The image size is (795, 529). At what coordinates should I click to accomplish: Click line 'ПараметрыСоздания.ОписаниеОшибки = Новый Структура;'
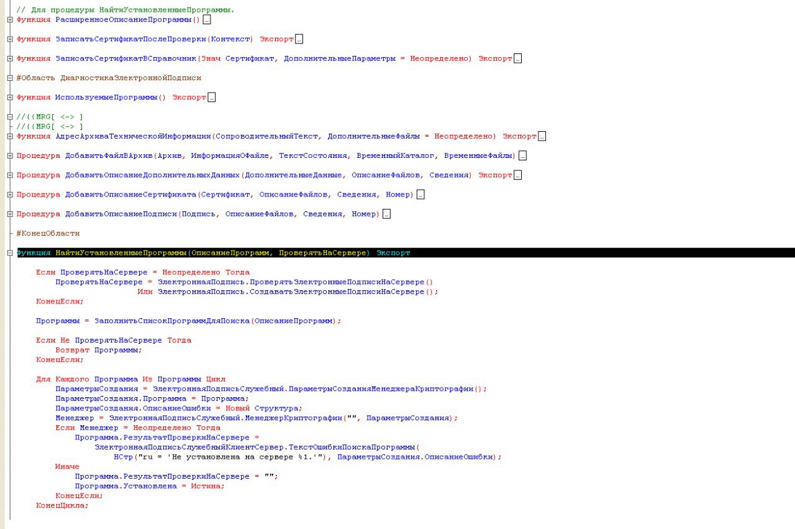[x=179, y=408]
